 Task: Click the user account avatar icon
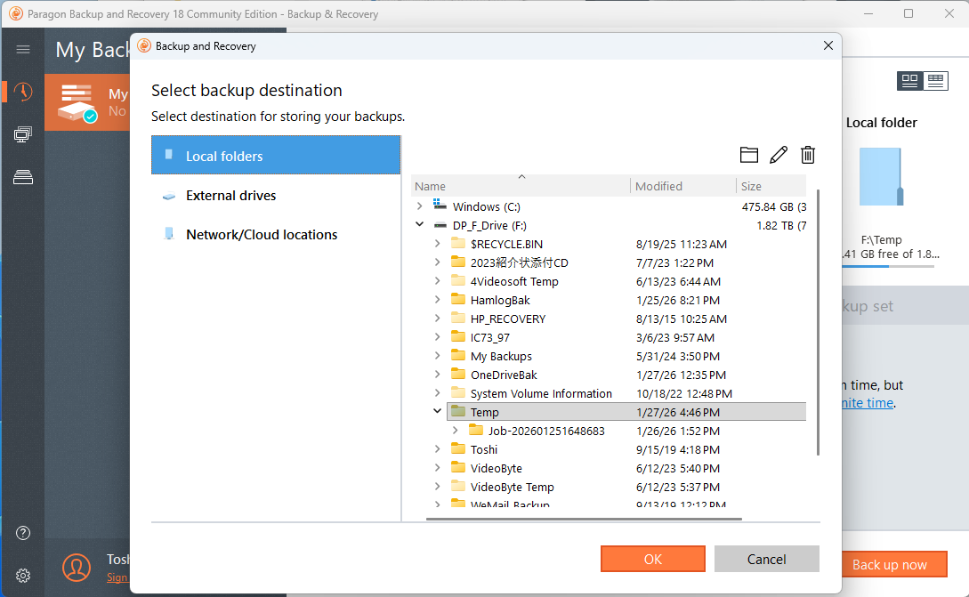click(77, 568)
